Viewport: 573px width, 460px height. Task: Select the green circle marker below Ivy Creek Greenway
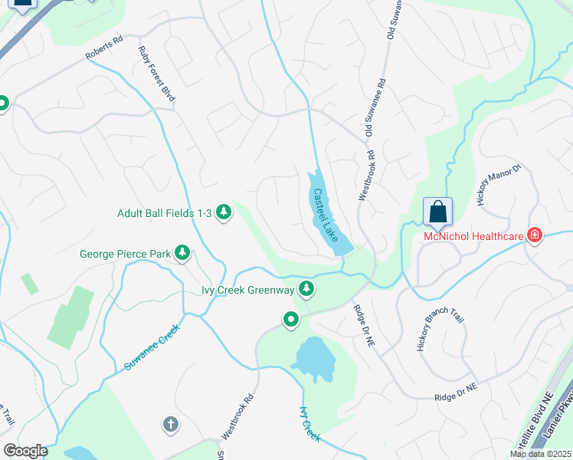tap(291, 320)
